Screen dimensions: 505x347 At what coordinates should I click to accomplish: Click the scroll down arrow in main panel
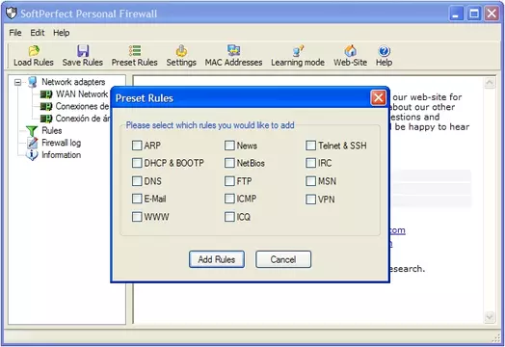(x=490, y=317)
